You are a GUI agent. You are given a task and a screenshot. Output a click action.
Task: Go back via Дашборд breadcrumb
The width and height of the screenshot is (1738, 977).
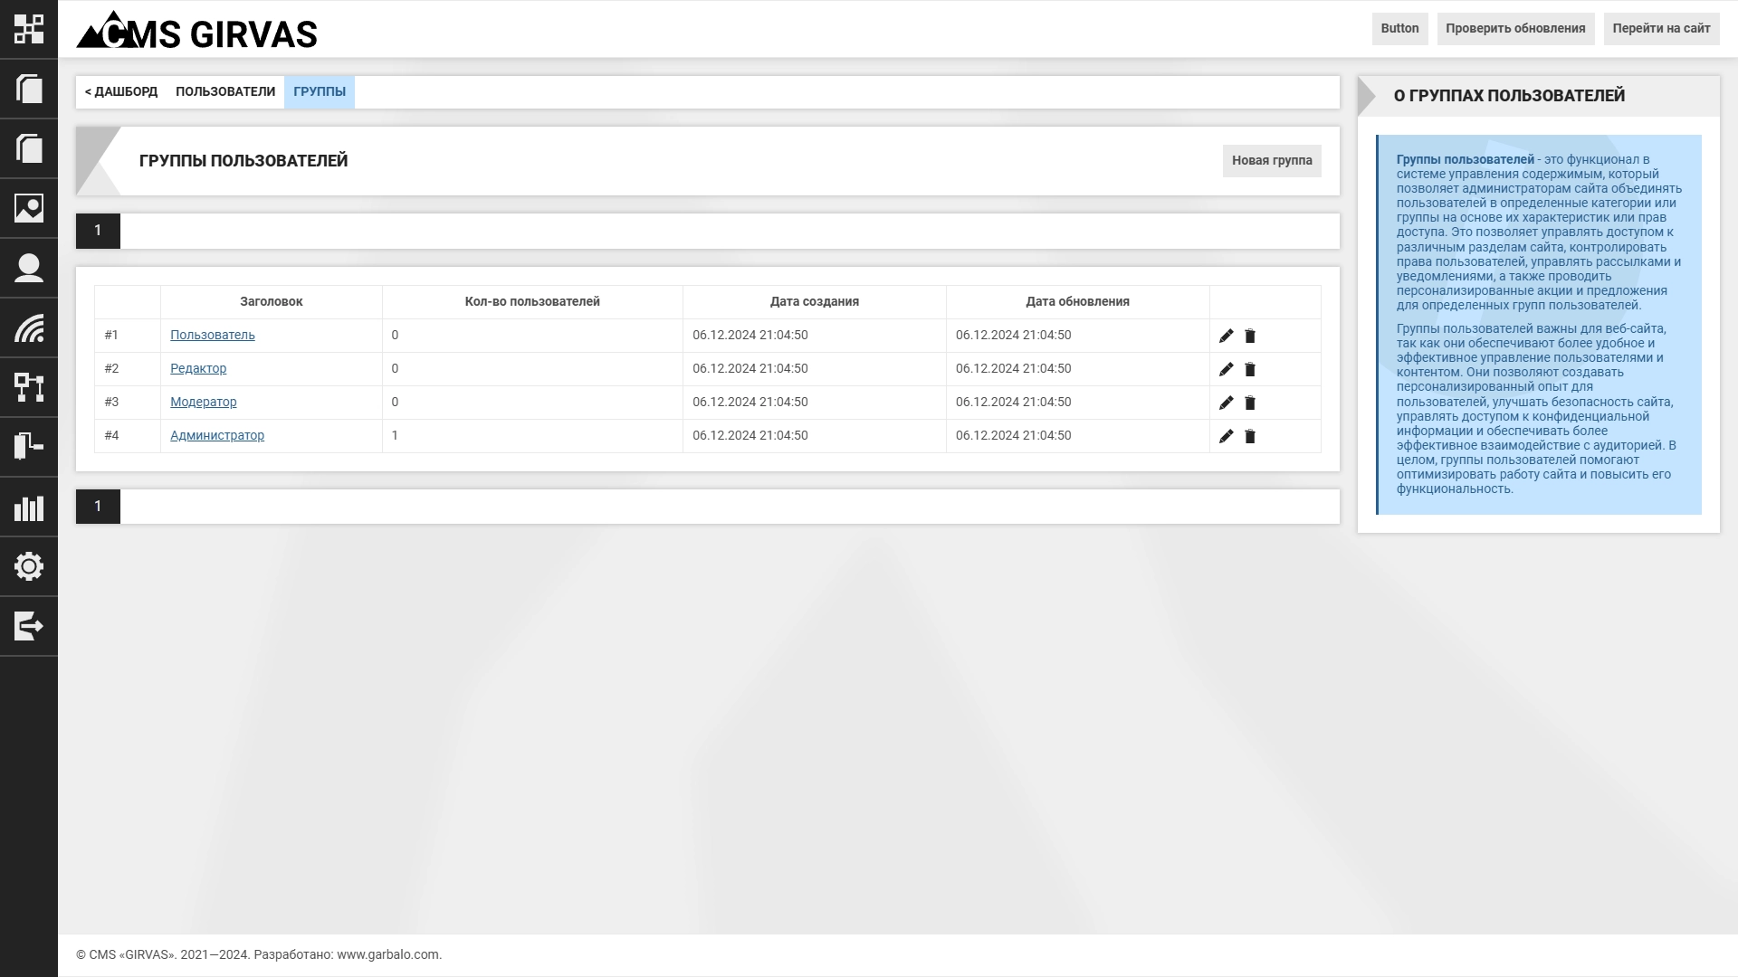coord(121,92)
